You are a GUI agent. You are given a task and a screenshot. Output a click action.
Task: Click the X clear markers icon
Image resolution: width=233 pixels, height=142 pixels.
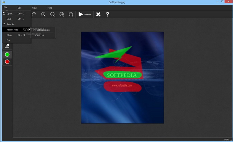coord(98,14)
